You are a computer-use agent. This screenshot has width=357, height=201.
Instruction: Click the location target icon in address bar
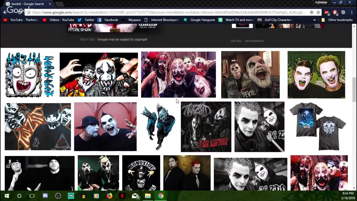312,12
